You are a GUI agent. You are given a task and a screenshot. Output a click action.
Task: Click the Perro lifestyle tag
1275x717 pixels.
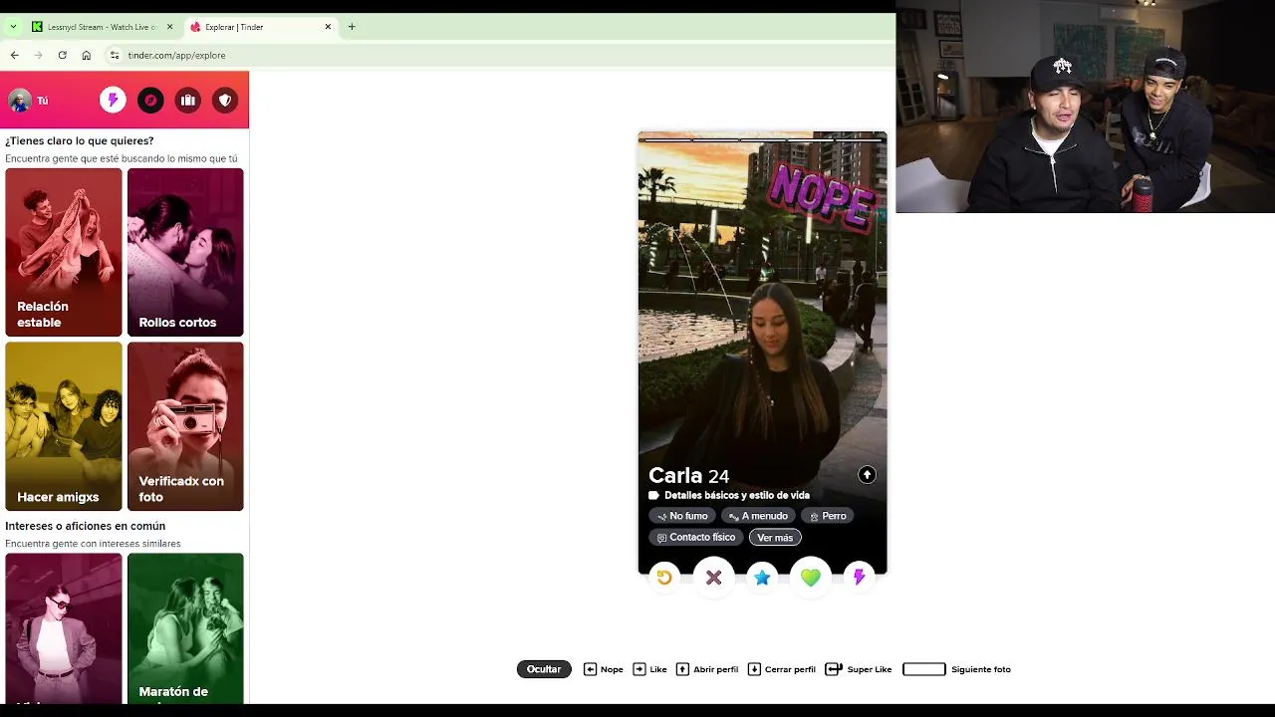point(828,516)
